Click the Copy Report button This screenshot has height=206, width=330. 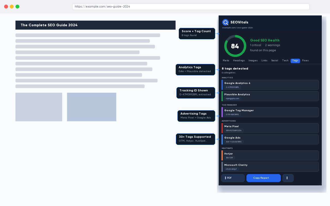pos(263,178)
